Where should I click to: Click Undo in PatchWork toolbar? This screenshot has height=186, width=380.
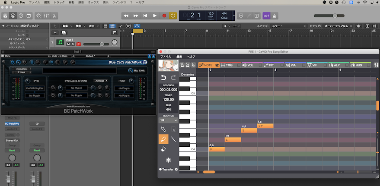(x=53, y=56)
